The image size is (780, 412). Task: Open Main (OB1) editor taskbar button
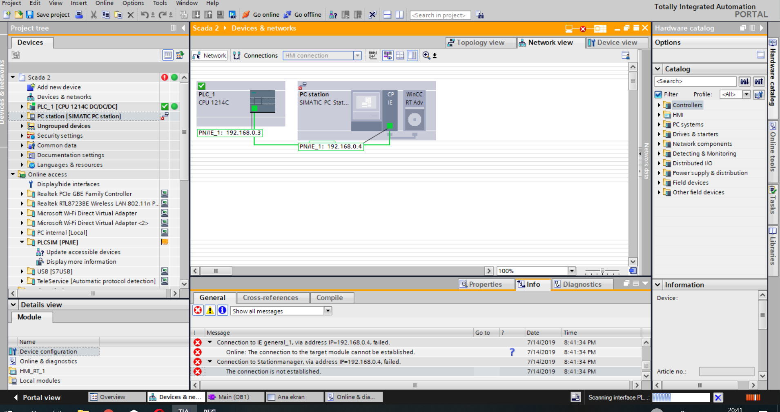click(x=235, y=397)
